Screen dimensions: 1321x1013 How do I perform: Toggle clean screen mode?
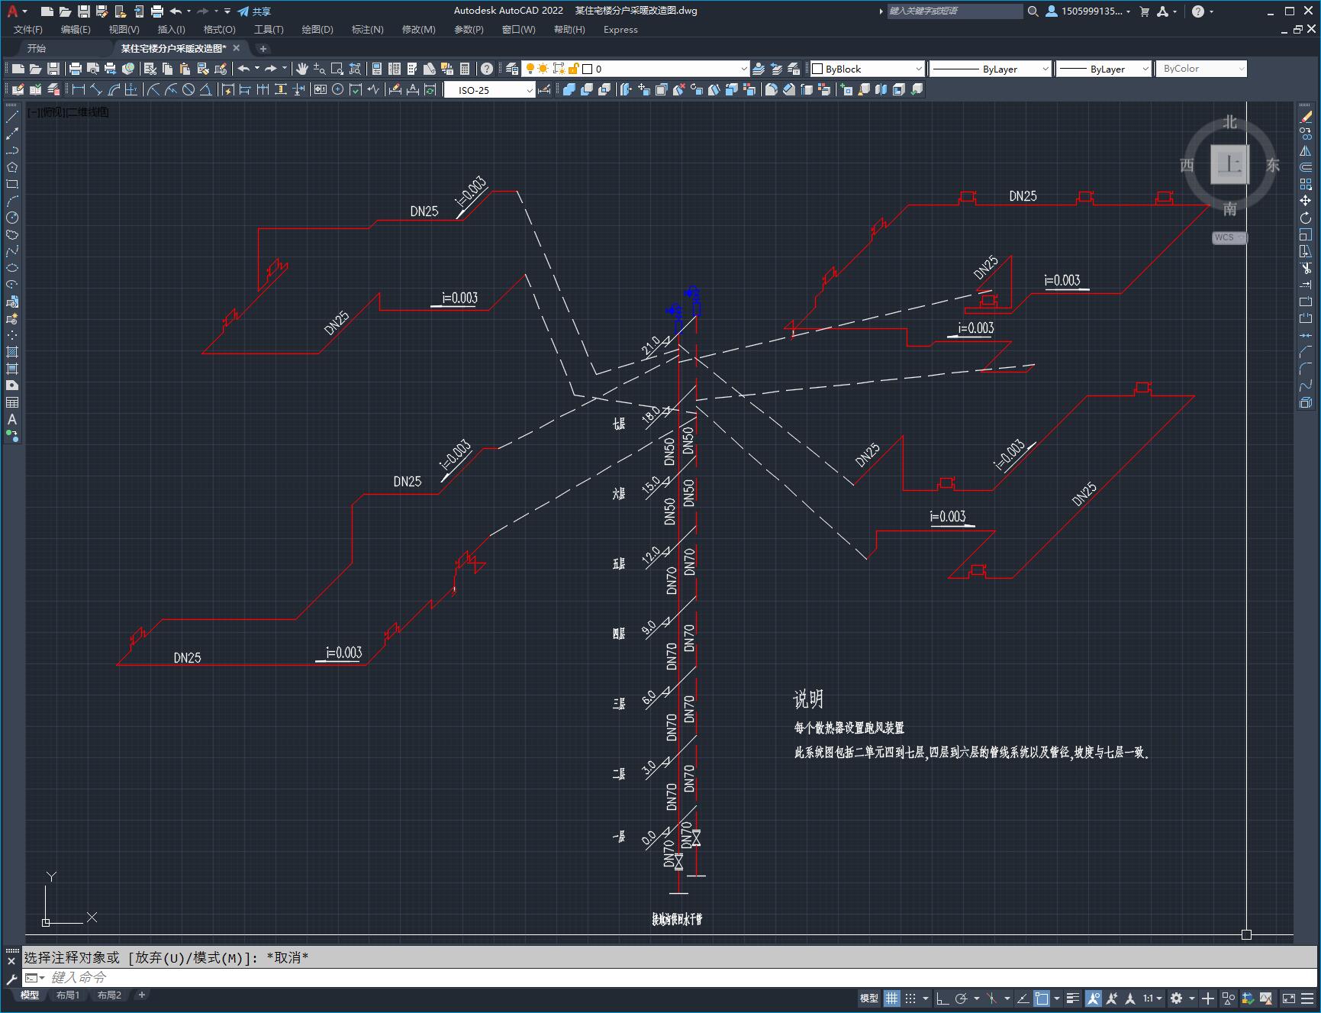click(x=1288, y=998)
